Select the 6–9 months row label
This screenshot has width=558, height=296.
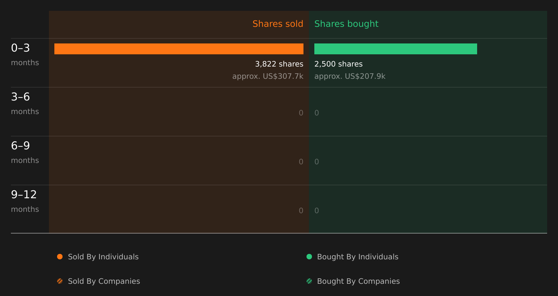(25, 152)
